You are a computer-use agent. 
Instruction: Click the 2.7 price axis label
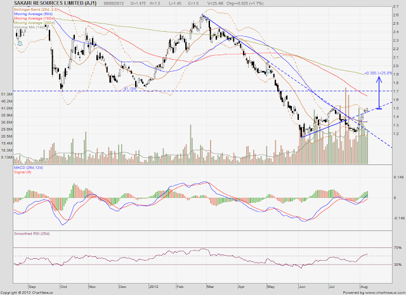point(396,6)
